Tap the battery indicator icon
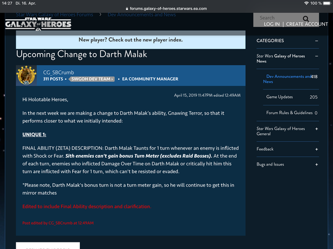This screenshot has width=333, height=249. pyautogui.click(x=327, y=3)
